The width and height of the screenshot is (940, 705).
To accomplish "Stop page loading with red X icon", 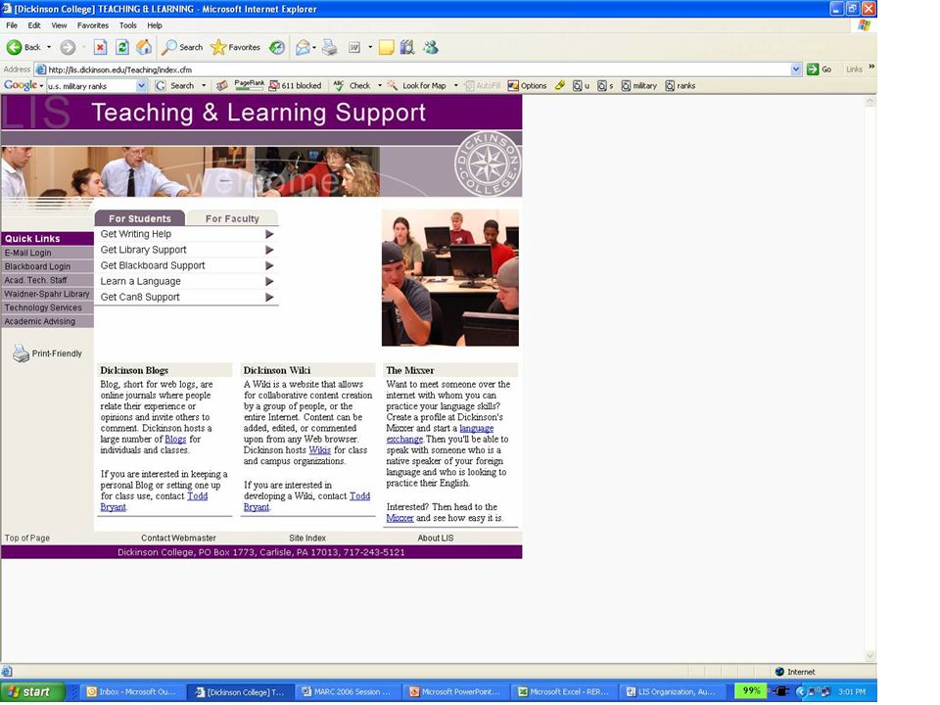I will click(x=100, y=47).
